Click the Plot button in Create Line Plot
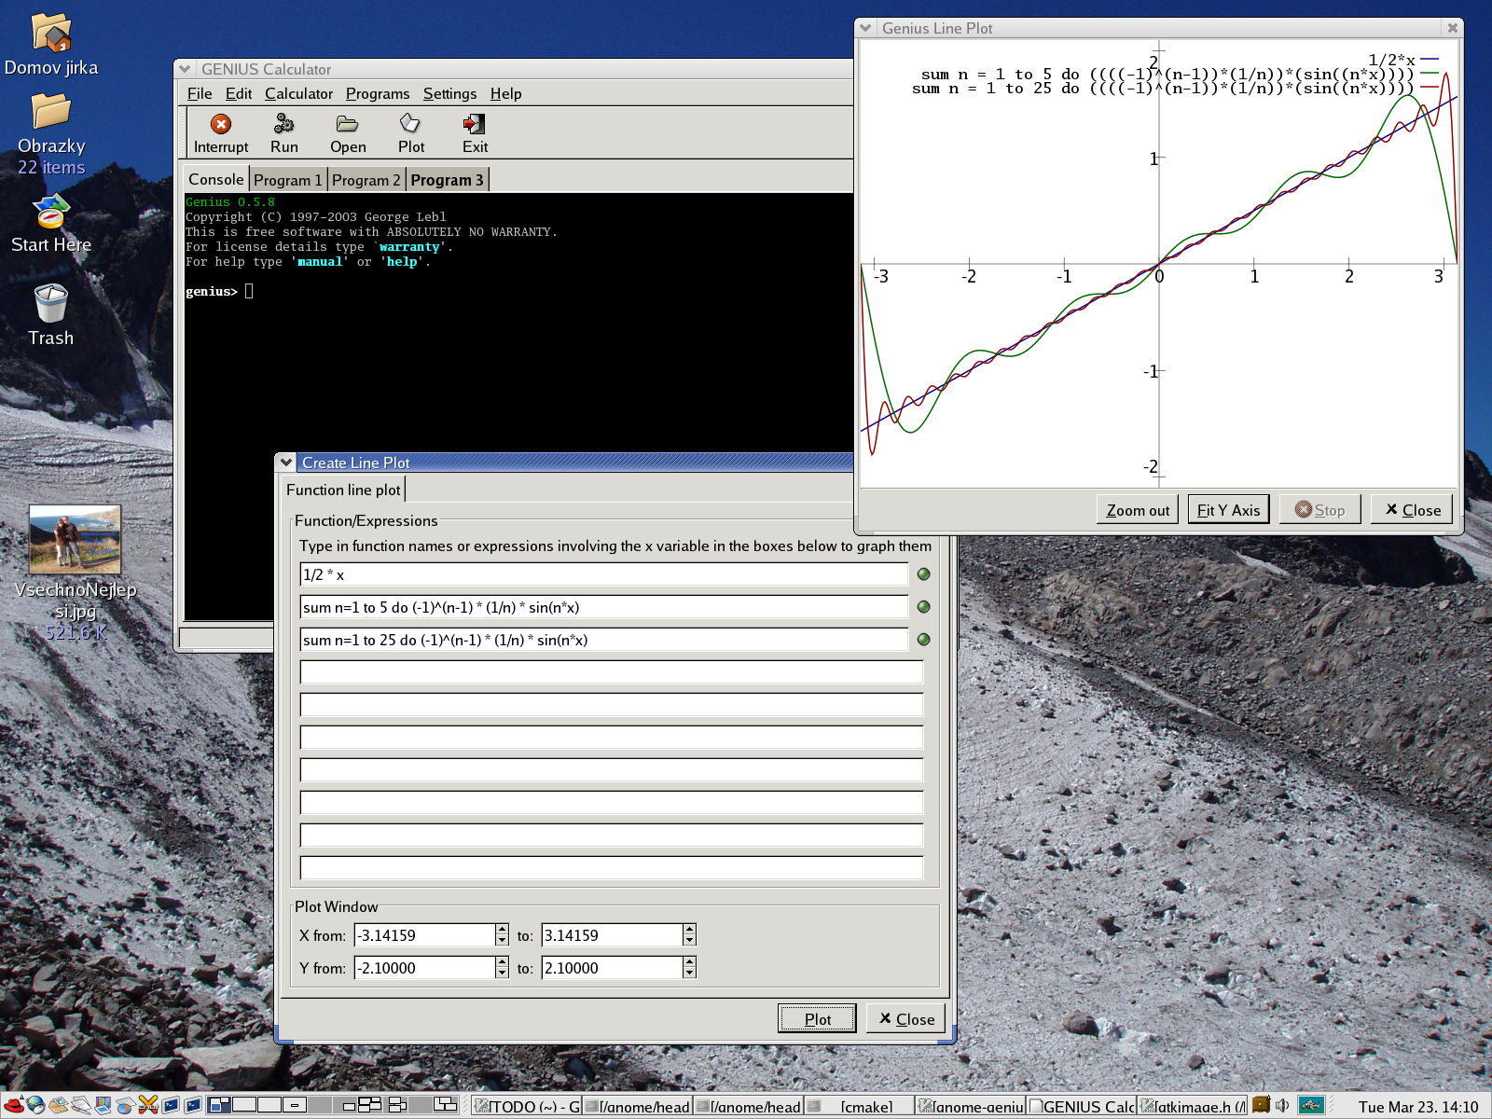Screen dimensions: 1492x1119 tap(817, 1019)
